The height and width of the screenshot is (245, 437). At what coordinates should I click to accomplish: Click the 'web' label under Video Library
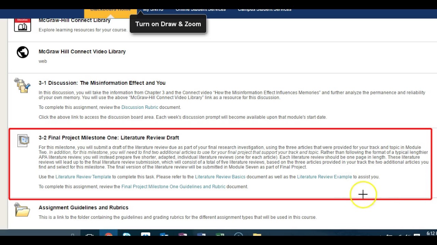(43, 61)
